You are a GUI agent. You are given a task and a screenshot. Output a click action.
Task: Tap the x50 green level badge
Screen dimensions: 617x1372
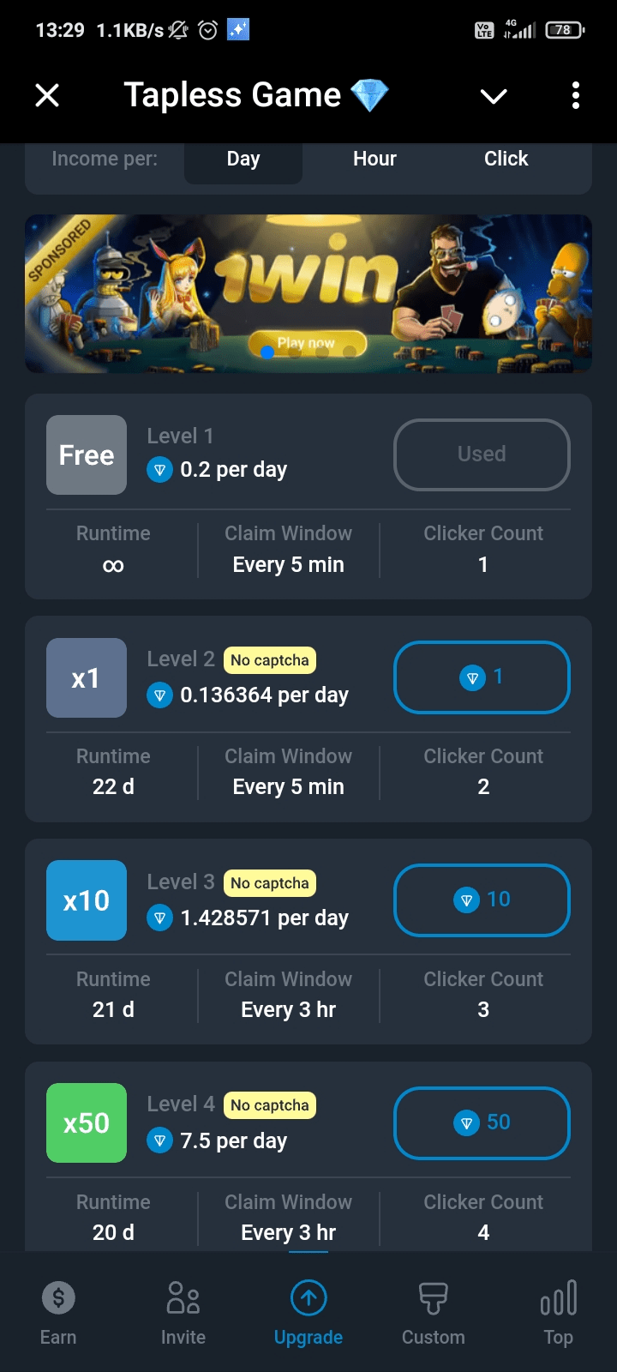point(87,1122)
